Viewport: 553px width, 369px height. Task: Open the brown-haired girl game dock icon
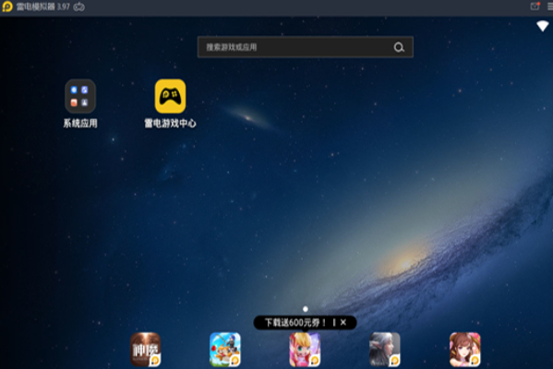(464, 350)
